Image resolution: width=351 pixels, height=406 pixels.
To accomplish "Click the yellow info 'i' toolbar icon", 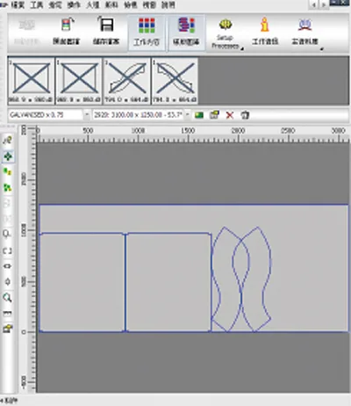I will pos(265,25).
